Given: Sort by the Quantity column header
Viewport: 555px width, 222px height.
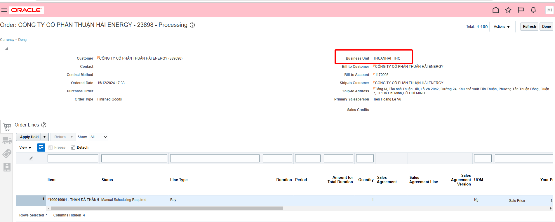Looking at the screenshot, I should (x=366, y=180).
